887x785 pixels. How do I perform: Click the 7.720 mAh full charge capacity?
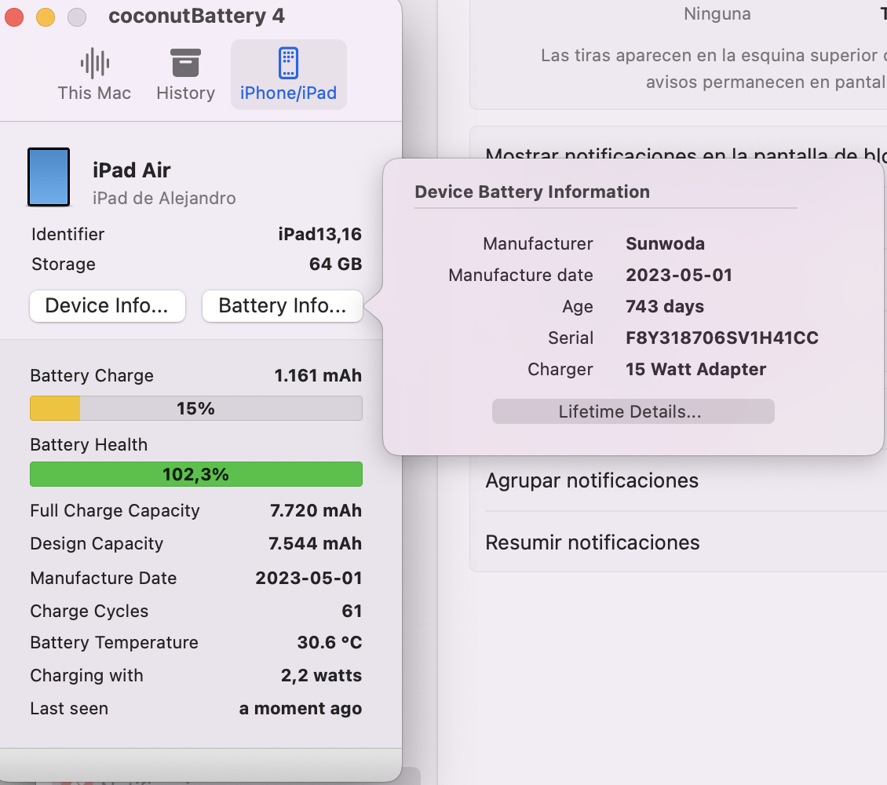point(316,511)
